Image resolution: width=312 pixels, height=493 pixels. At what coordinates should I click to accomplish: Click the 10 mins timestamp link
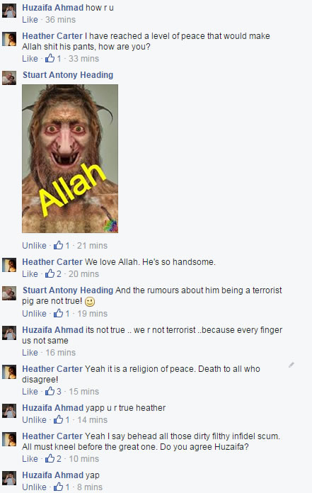tap(83, 459)
